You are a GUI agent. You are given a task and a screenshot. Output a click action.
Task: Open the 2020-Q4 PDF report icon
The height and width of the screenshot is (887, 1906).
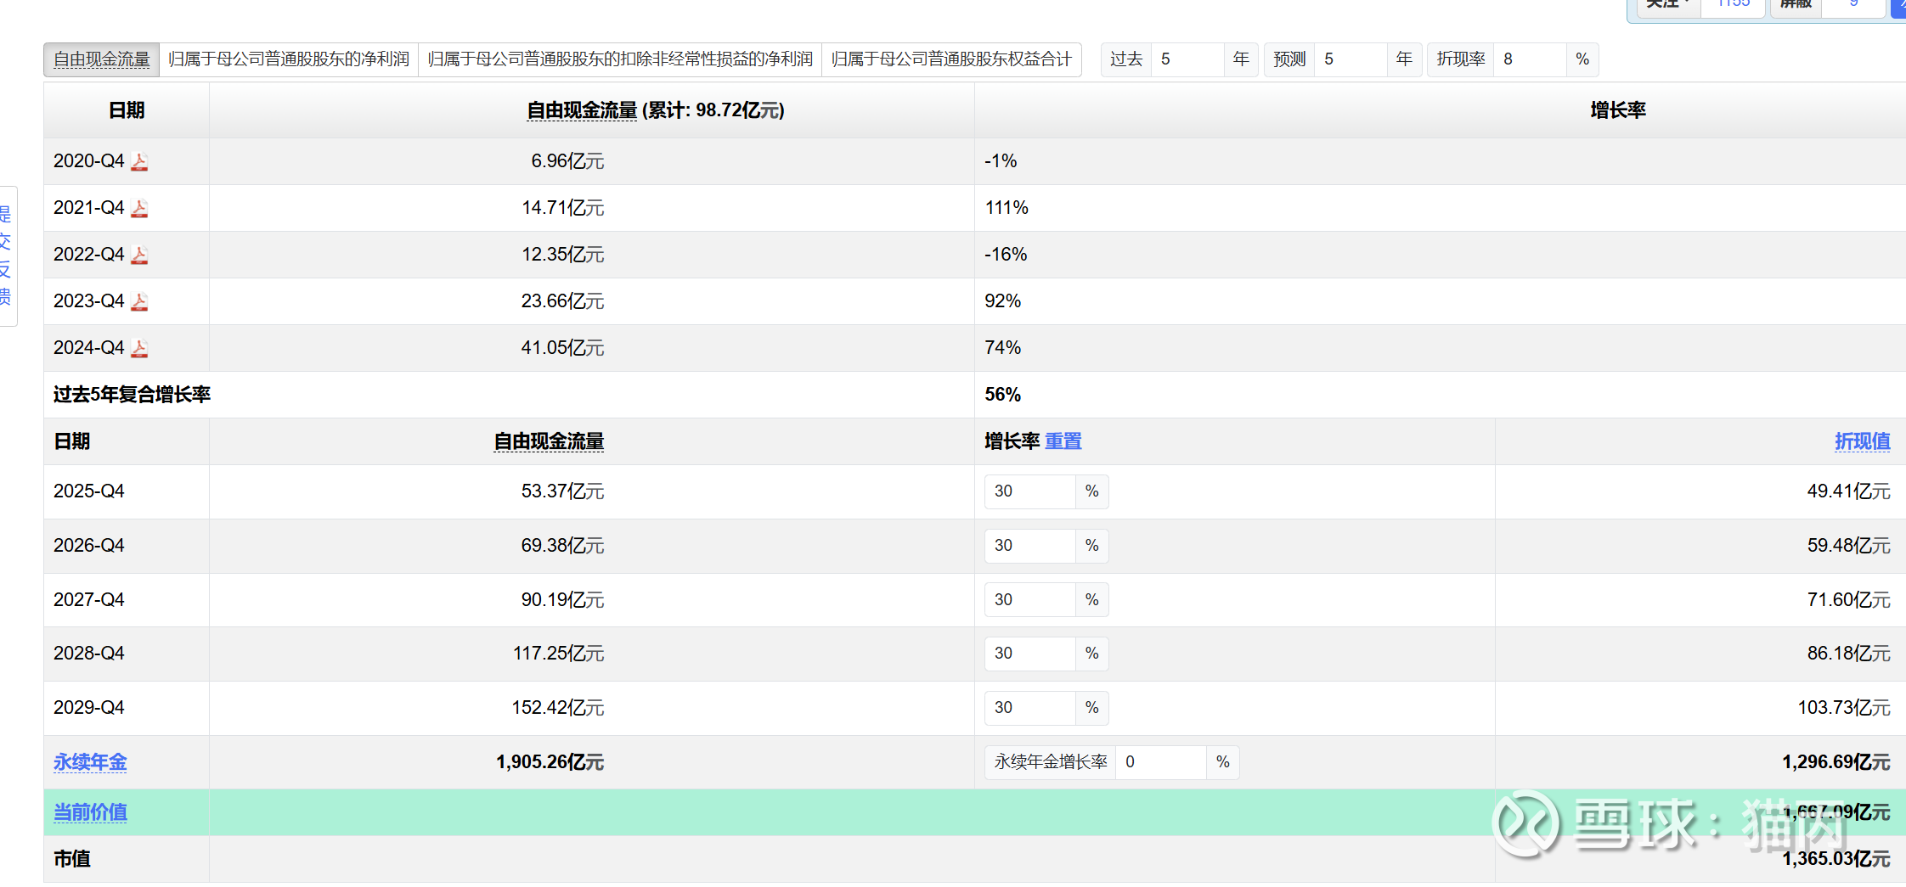pyautogui.click(x=139, y=162)
